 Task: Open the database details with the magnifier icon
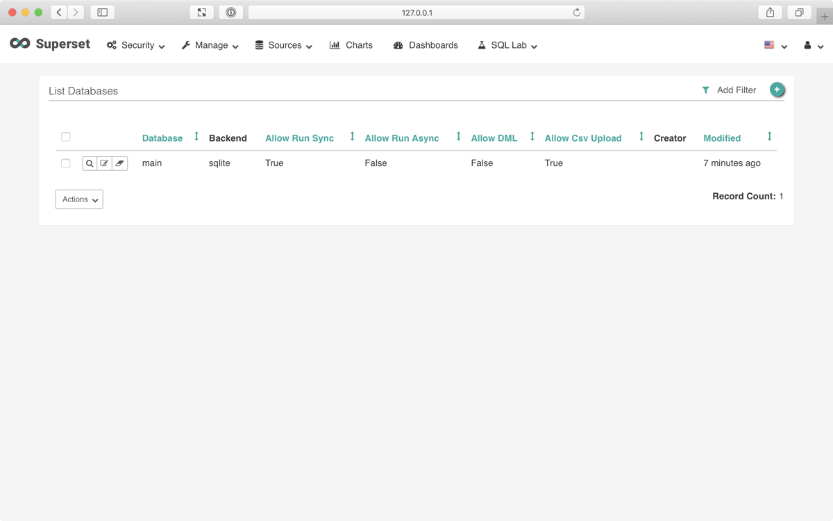point(89,163)
